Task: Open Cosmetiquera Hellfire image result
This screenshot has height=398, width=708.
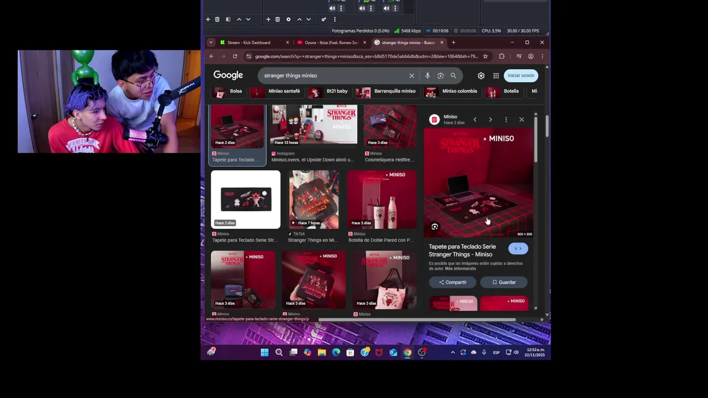Action: 390,127
